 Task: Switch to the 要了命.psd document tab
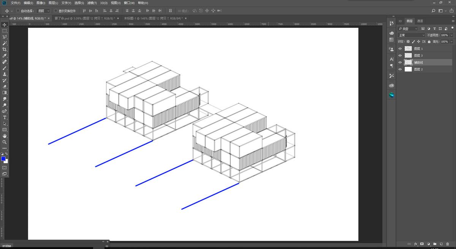(x=85, y=18)
